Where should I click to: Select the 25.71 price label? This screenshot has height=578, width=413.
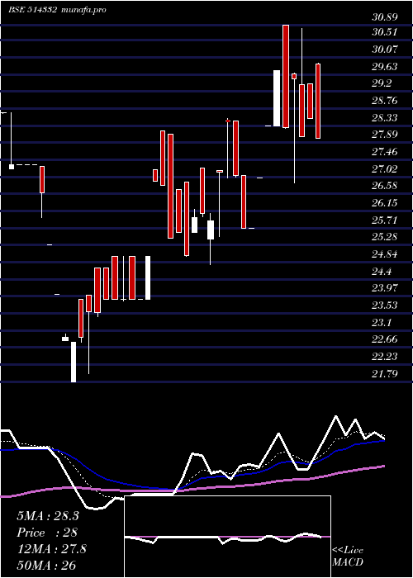point(385,220)
